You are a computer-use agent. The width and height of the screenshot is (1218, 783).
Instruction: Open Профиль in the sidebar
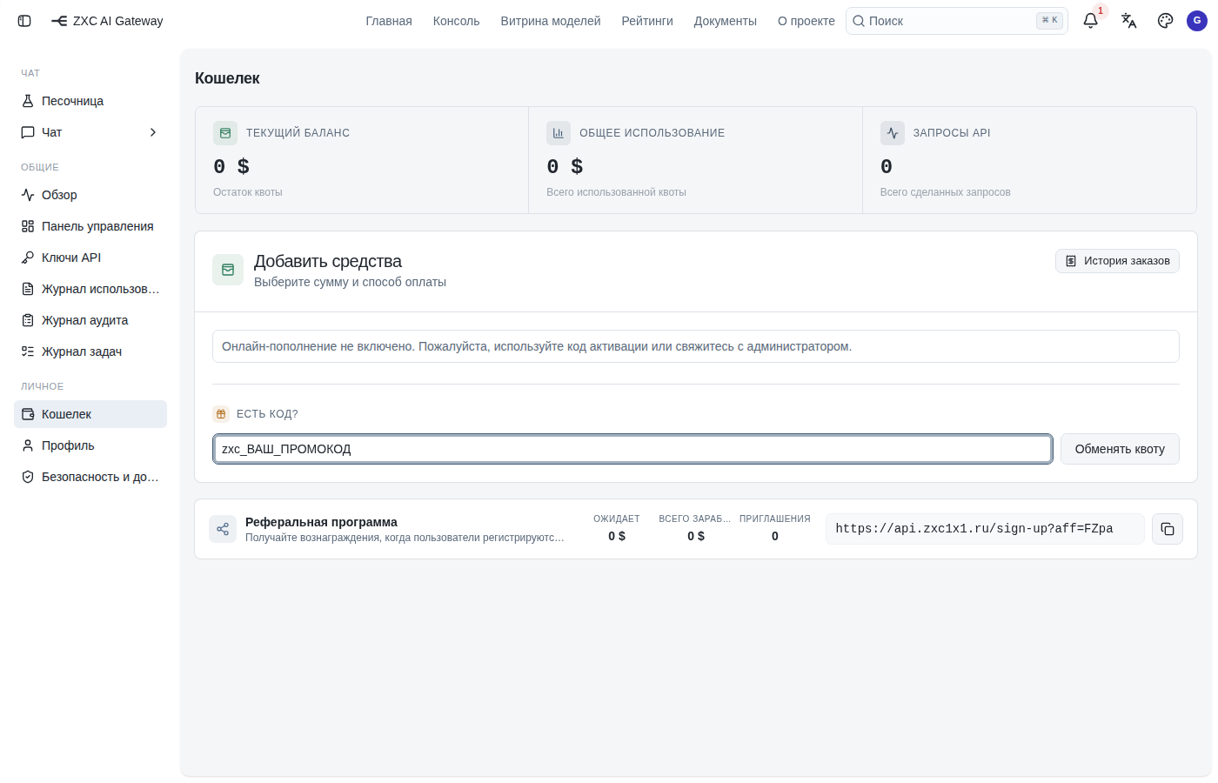click(90, 445)
